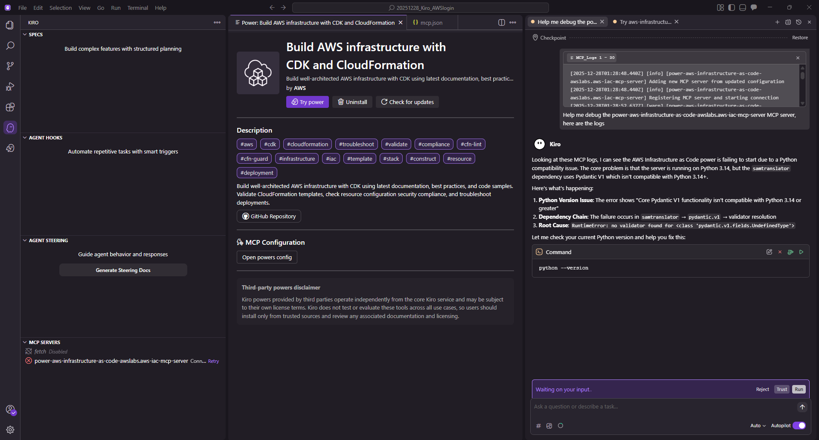The image size is (819, 440).
Task: Click the Try power button
Action: 307,102
